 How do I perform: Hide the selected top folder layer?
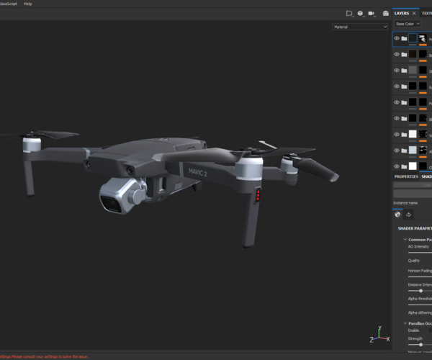pyautogui.click(x=397, y=38)
